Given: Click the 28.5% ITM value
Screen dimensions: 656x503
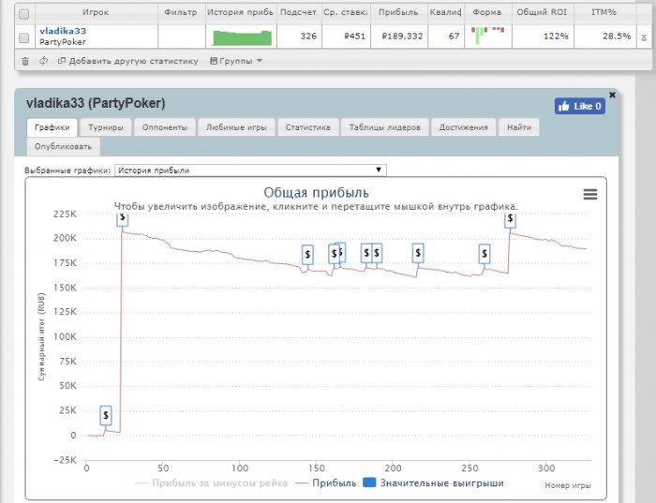Looking at the screenshot, I should 617,37.
